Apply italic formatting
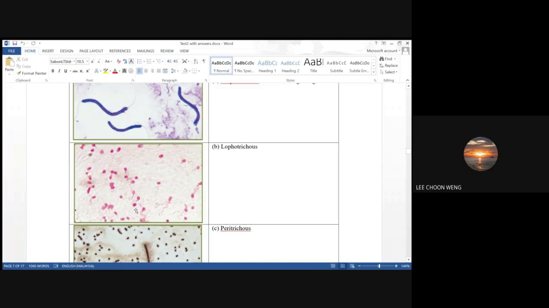 point(59,71)
